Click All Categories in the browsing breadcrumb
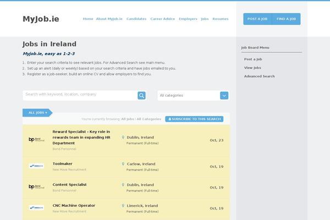This screenshot has width=330, height=220. click(x=149, y=119)
